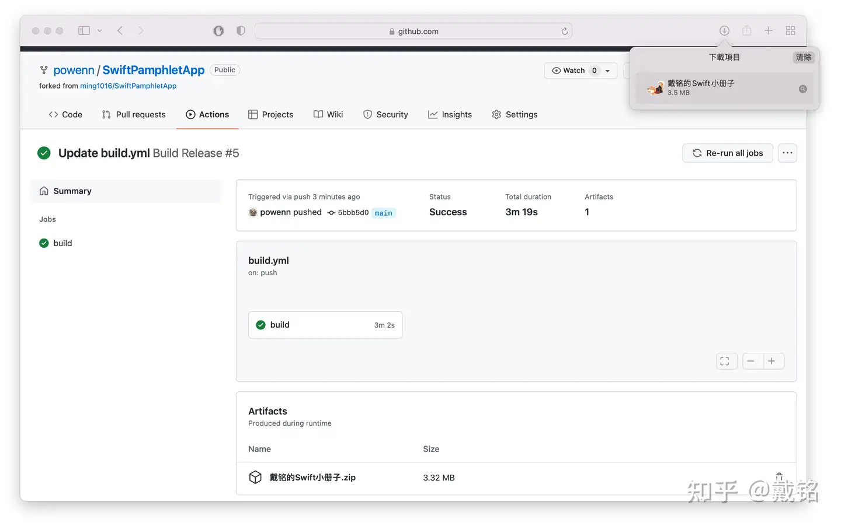
Task: Open the Security tab
Action: coord(385,115)
